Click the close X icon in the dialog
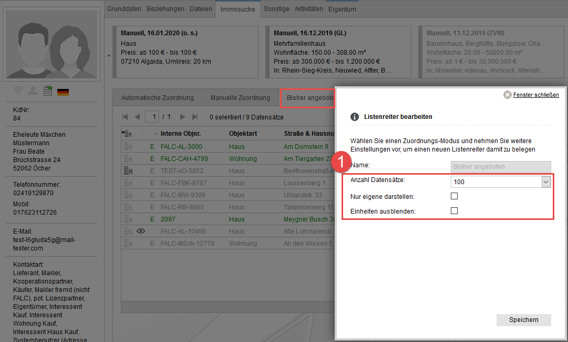Screen dimensions: 568x342 (507, 95)
